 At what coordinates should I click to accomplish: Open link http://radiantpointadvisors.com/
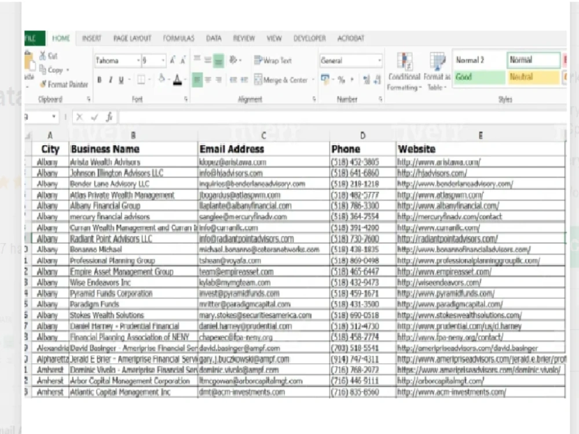point(447,239)
